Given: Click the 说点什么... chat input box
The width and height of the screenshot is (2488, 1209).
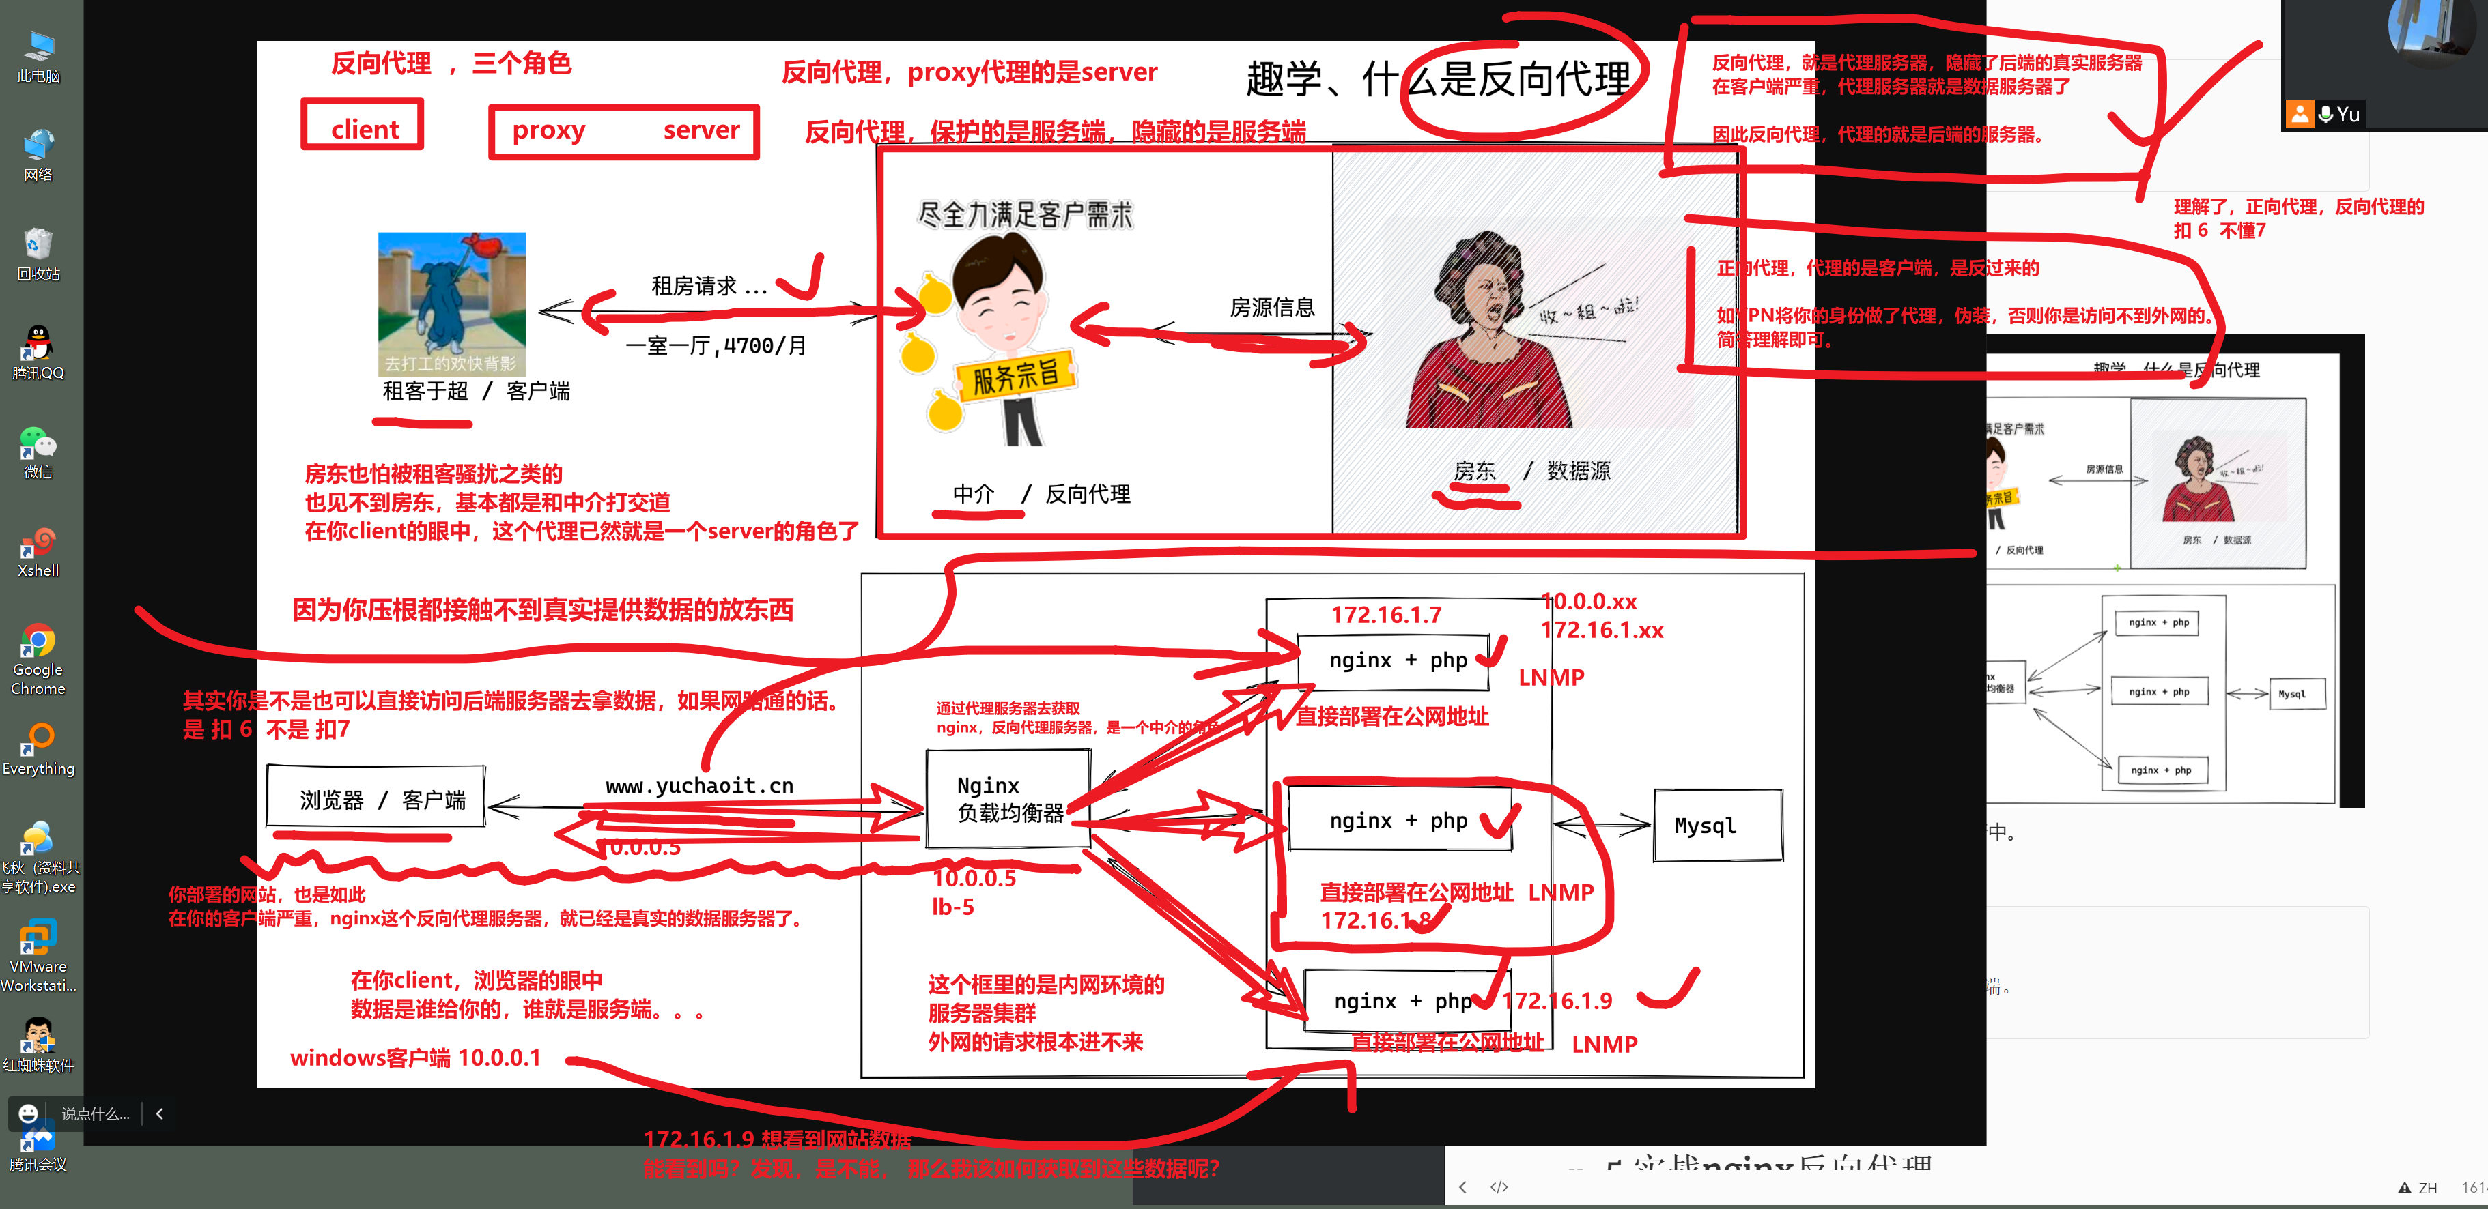Looking at the screenshot, I should [96, 1113].
